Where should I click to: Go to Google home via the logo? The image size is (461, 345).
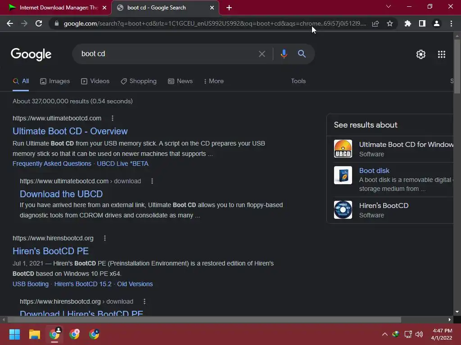click(31, 54)
